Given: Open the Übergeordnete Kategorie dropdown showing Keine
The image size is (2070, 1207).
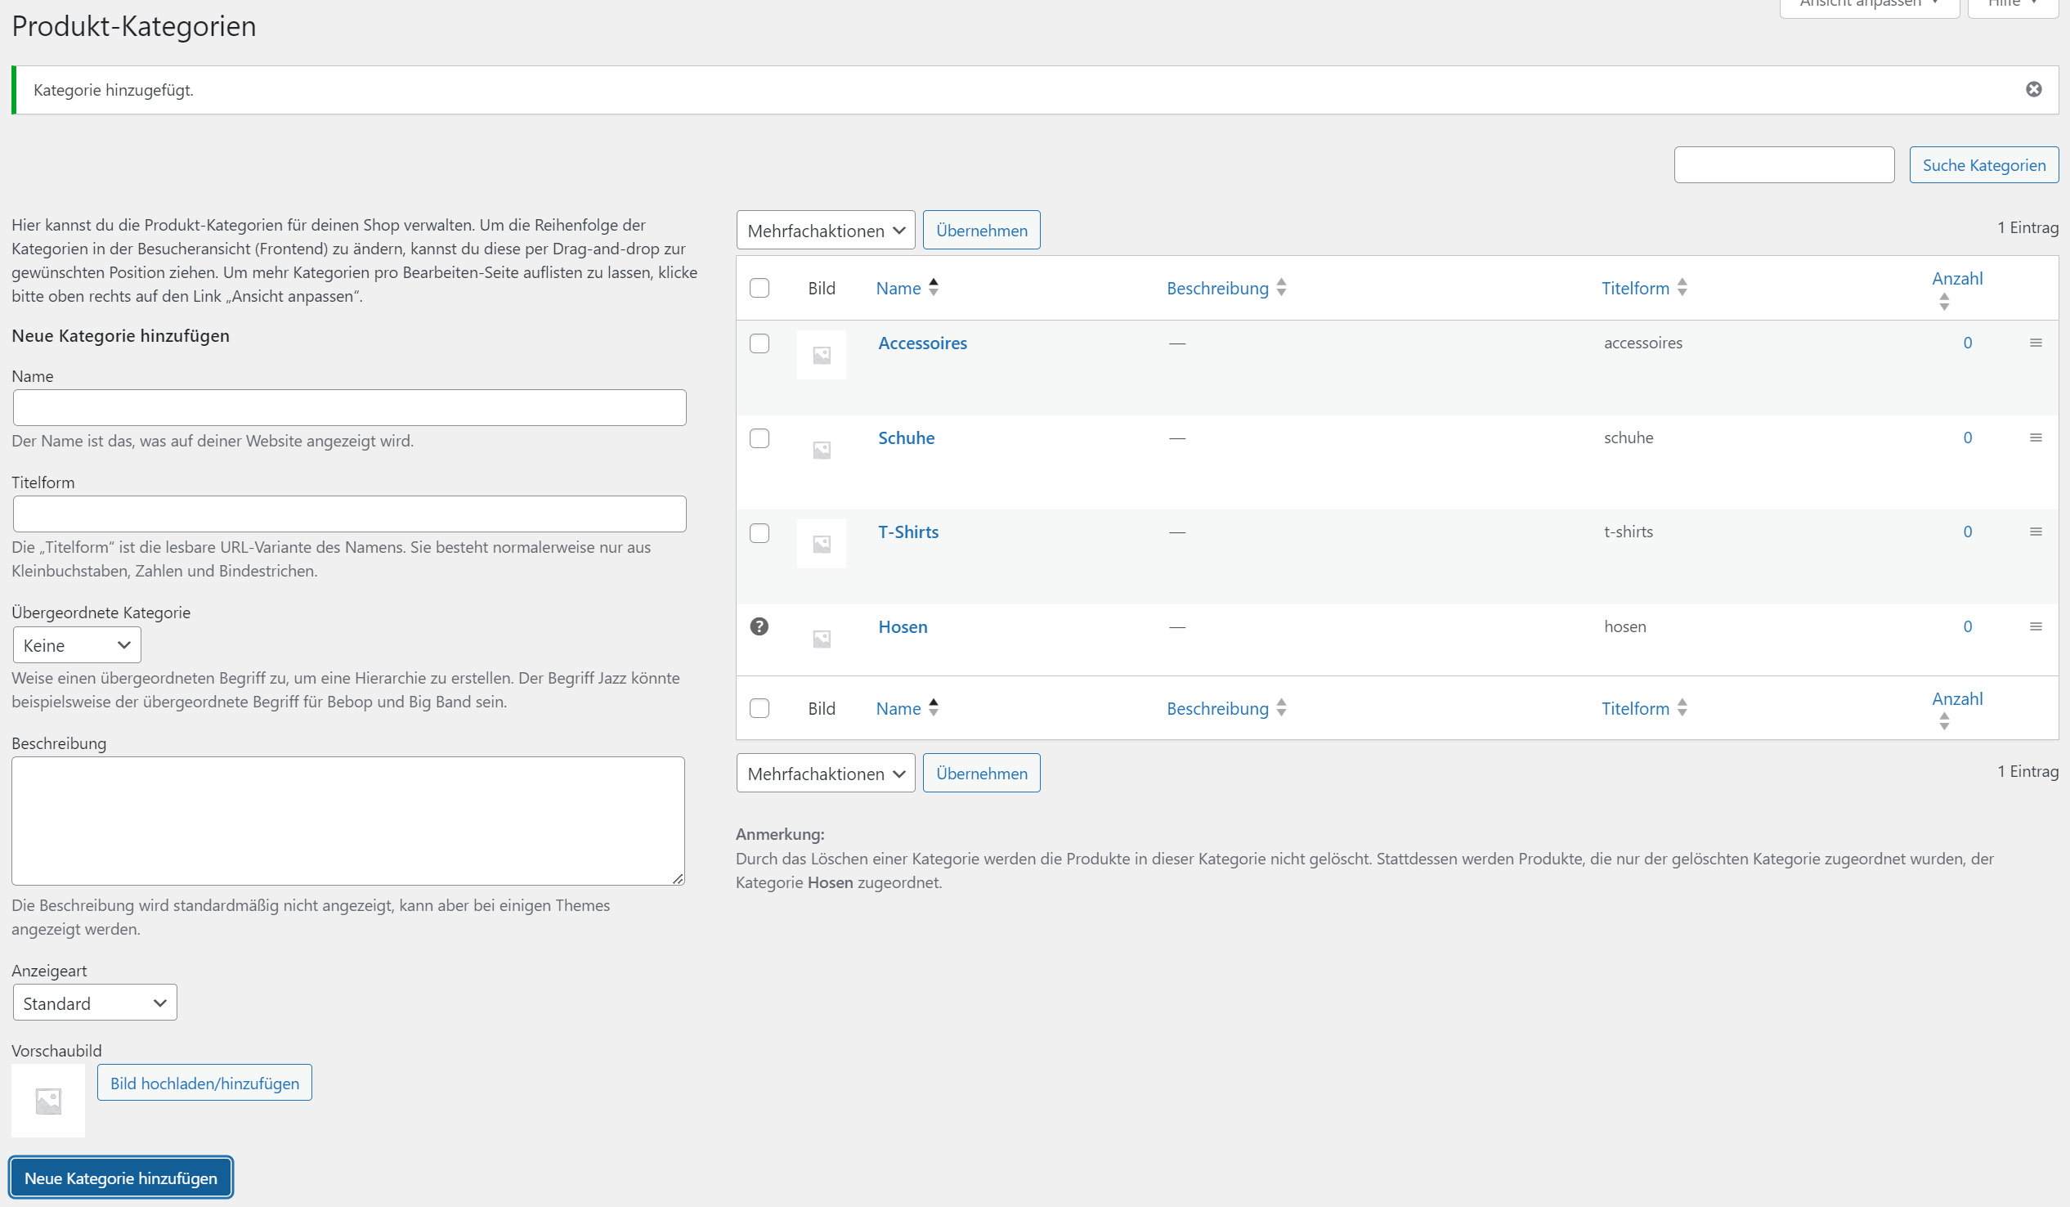Looking at the screenshot, I should point(76,644).
